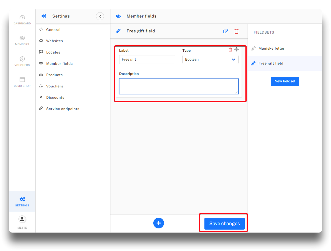Screen dimensions: 331x251
Task: Click the red trash icon in field card
Action: 230,50
